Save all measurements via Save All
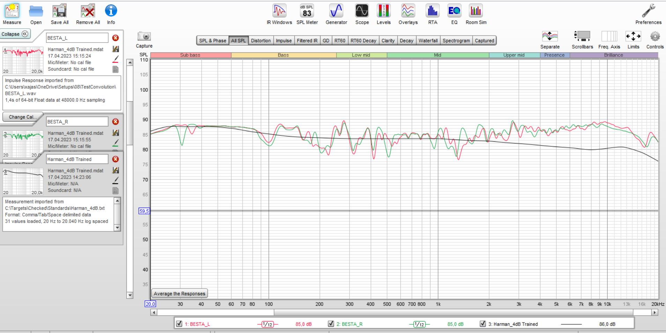The image size is (666, 333). pyautogui.click(x=60, y=14)
